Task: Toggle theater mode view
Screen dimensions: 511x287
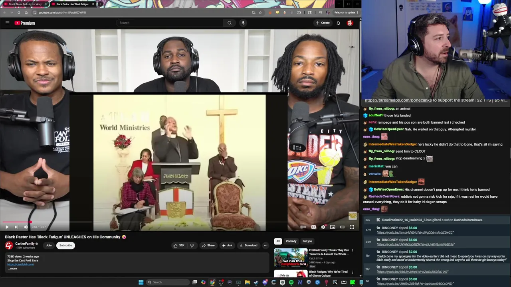Action: pos(342,227)
